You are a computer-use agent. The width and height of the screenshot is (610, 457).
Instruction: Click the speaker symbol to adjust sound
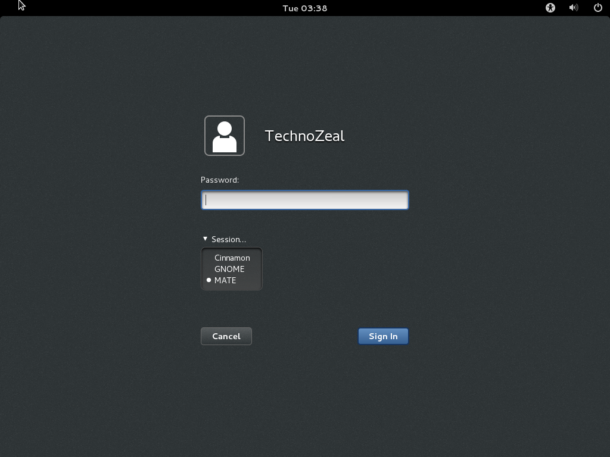click(x=573, y=8)
